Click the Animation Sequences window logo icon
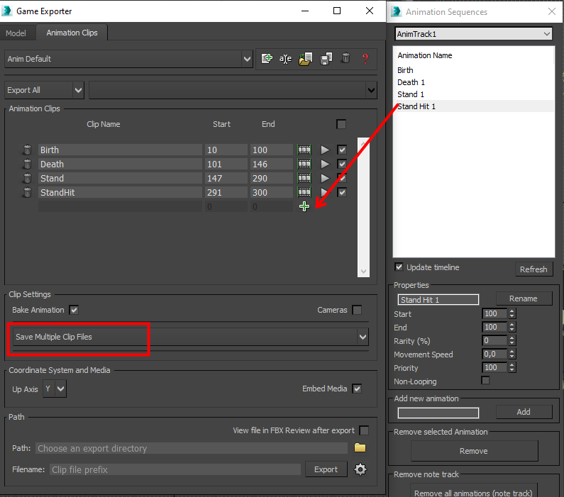This screenshot has height=497, width=564. coord(396,12)
